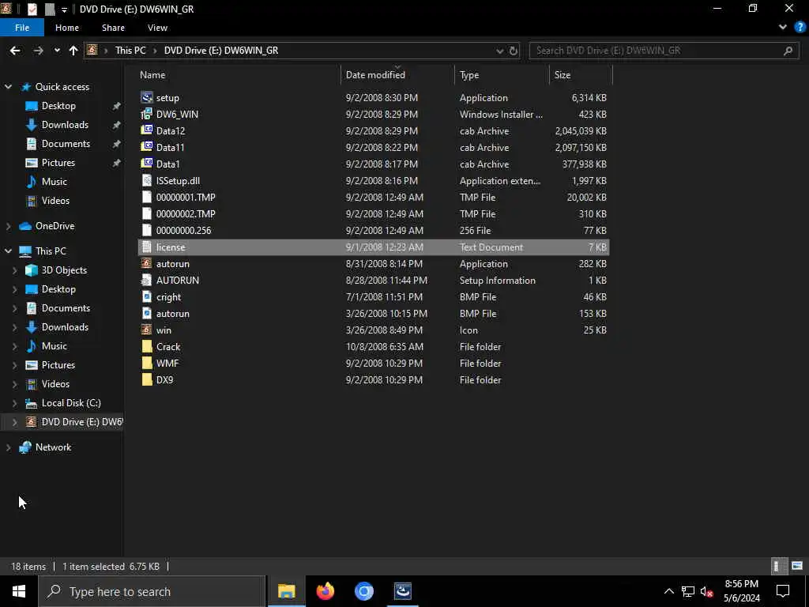Image resolution: width=809 pixels, height=607 pixels.
Task: Open Chrome-style browser taskbar icon
Action: tap(363, 591)
